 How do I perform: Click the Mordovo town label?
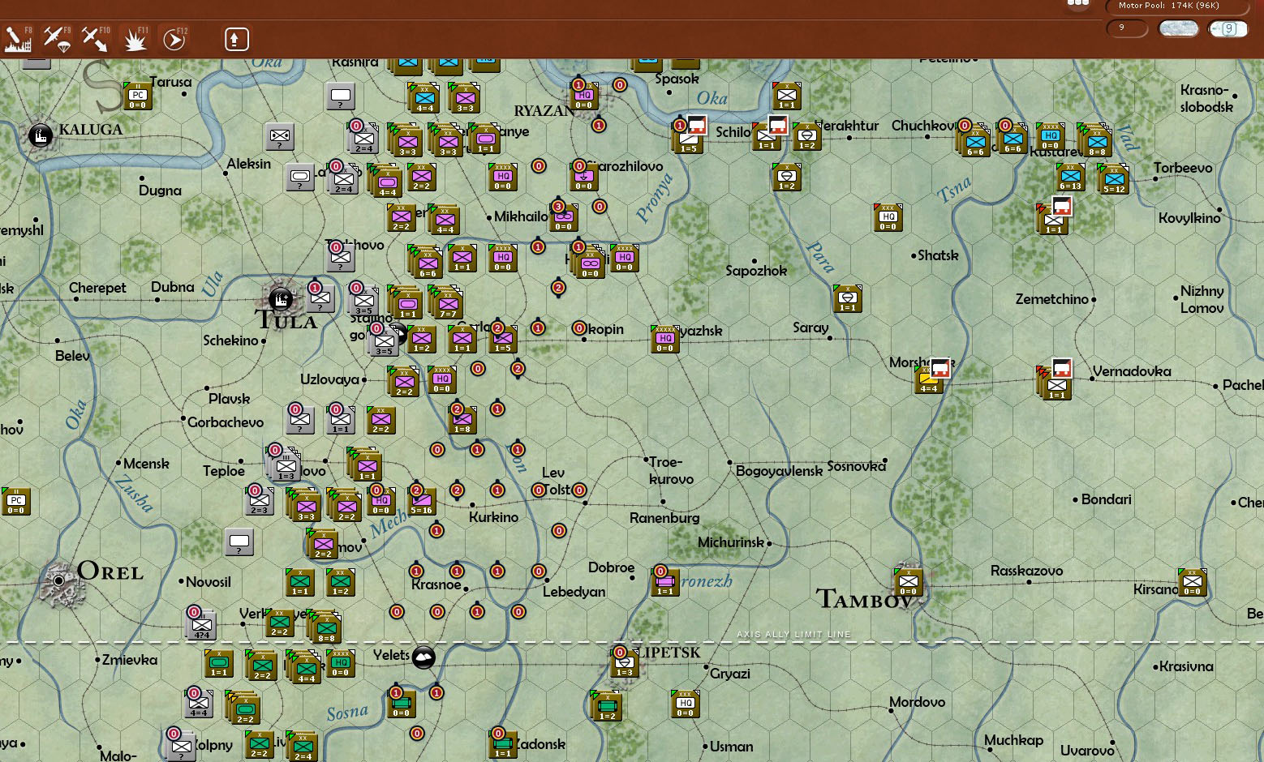(917, 702)
